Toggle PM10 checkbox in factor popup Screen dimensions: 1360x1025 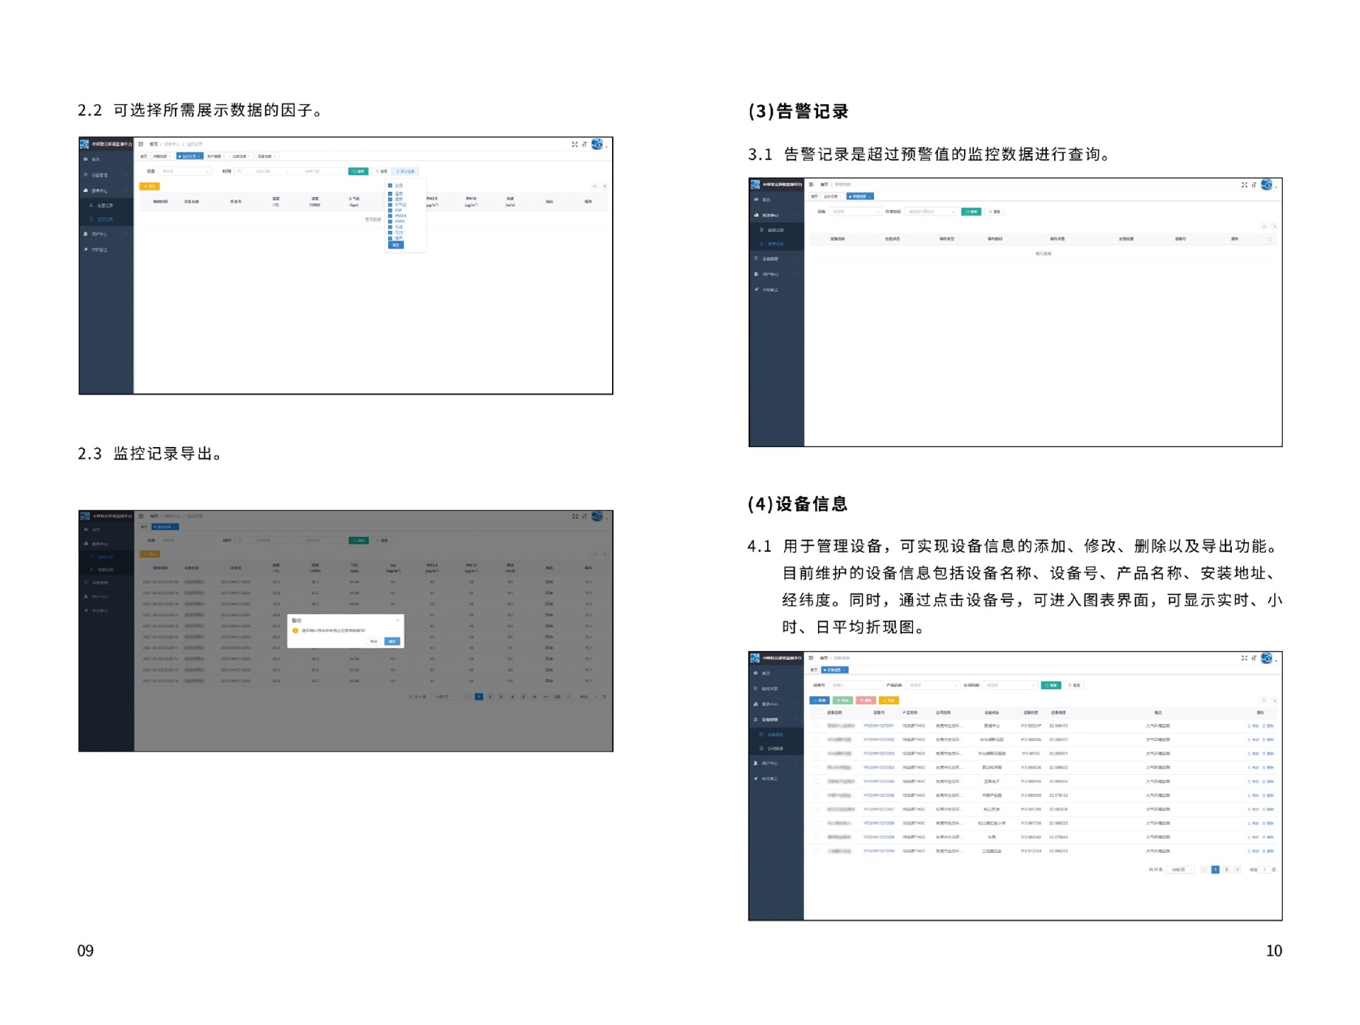click(390, 222)
